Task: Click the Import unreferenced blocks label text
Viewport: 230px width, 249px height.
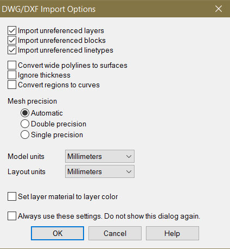Action: pyautogui.click(x=62, y=40)
